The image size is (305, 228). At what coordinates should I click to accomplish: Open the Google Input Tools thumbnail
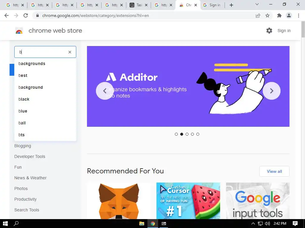pyautogui.click(x=258, y=201)
